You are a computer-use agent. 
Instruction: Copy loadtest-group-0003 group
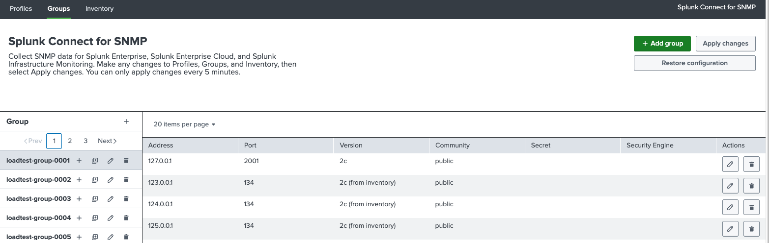95,199
